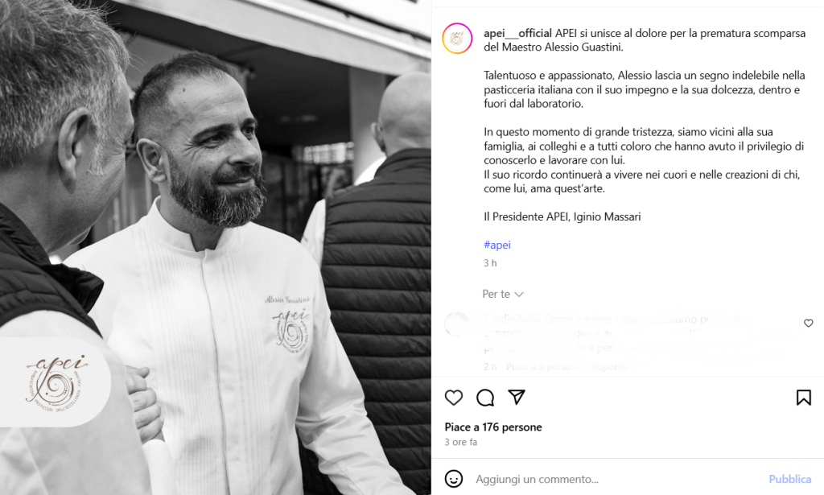Click the '3 ore fa' timestamp
This screenshot has height=495, width=824.
461,442
